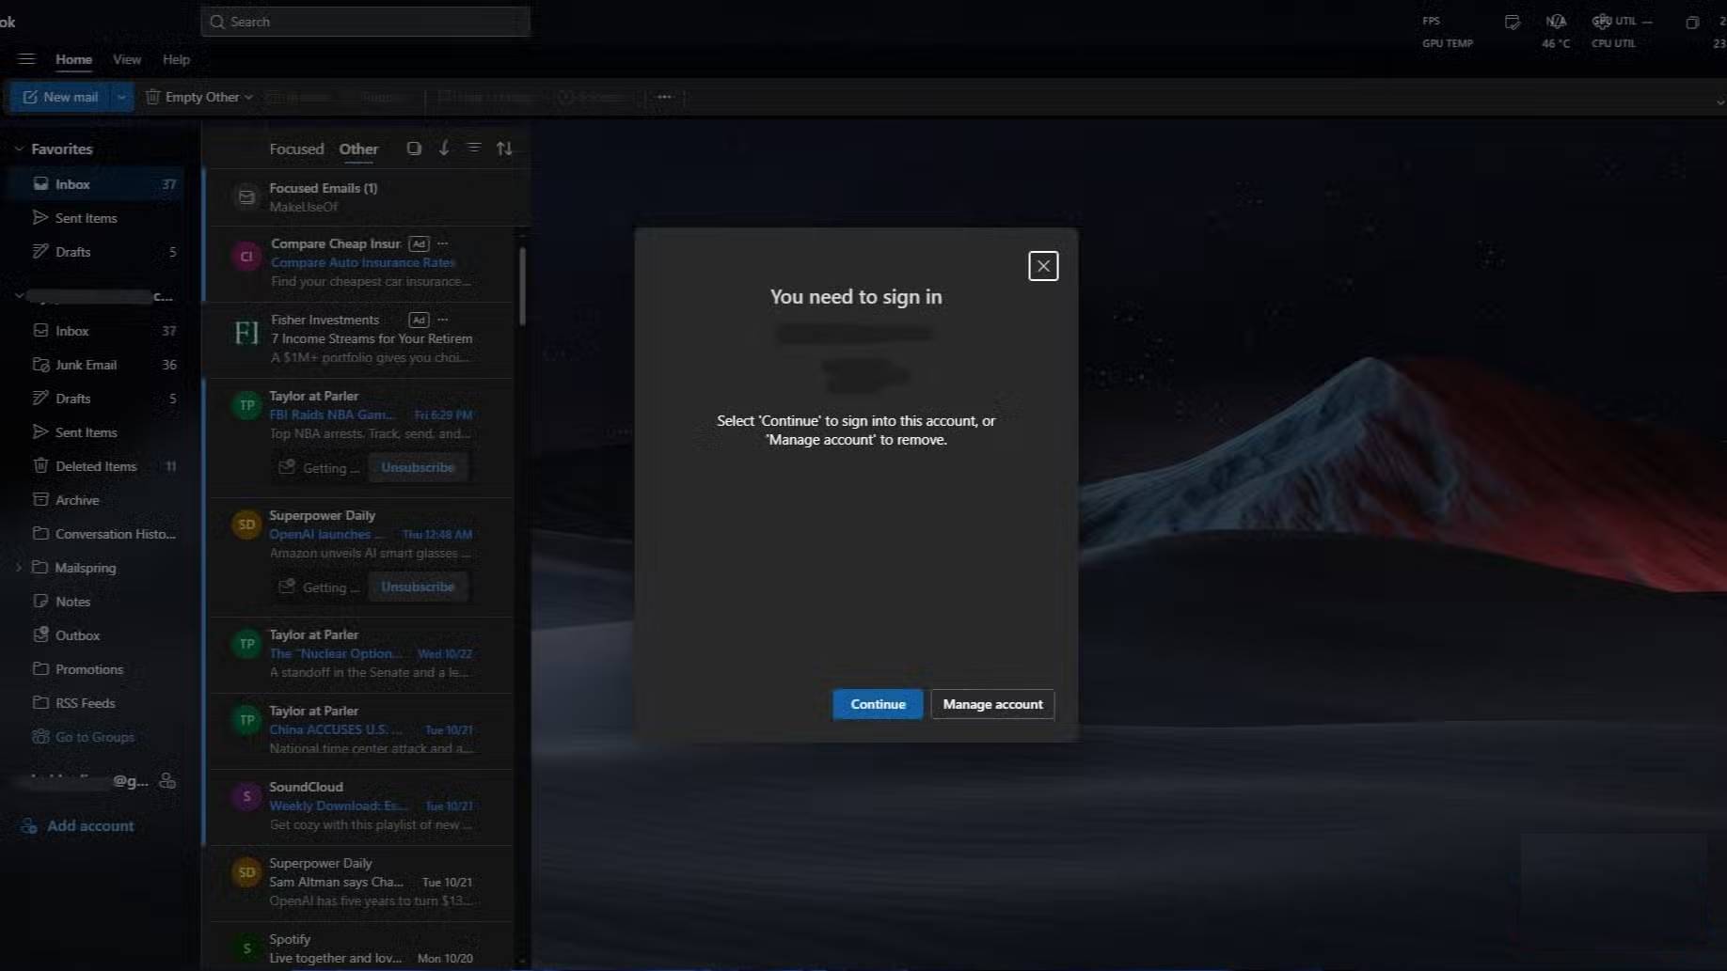The image size is (1727, 971).
Task: Click the TP avatar beside FBI Raids NBA message
Action: coord(246,406)
